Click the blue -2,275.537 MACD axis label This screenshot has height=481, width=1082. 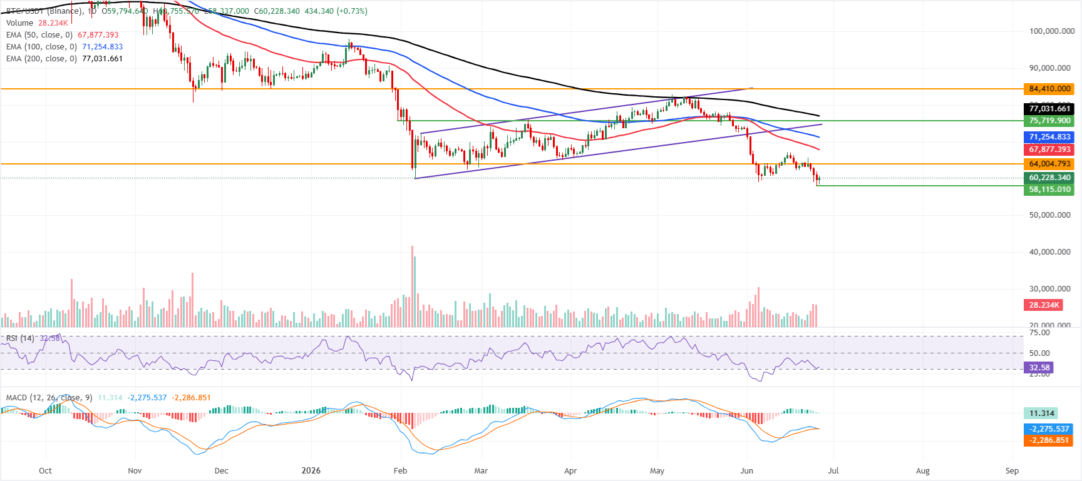click(x=1049, y=429)
